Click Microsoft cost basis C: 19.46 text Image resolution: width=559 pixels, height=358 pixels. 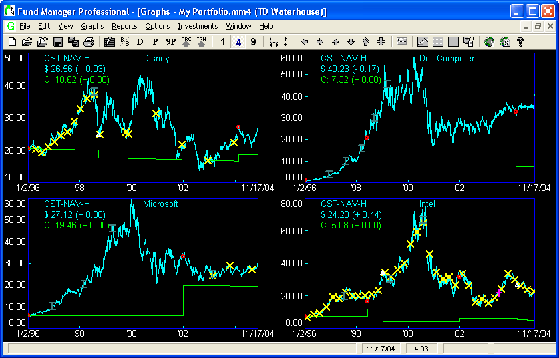(77, 226)
